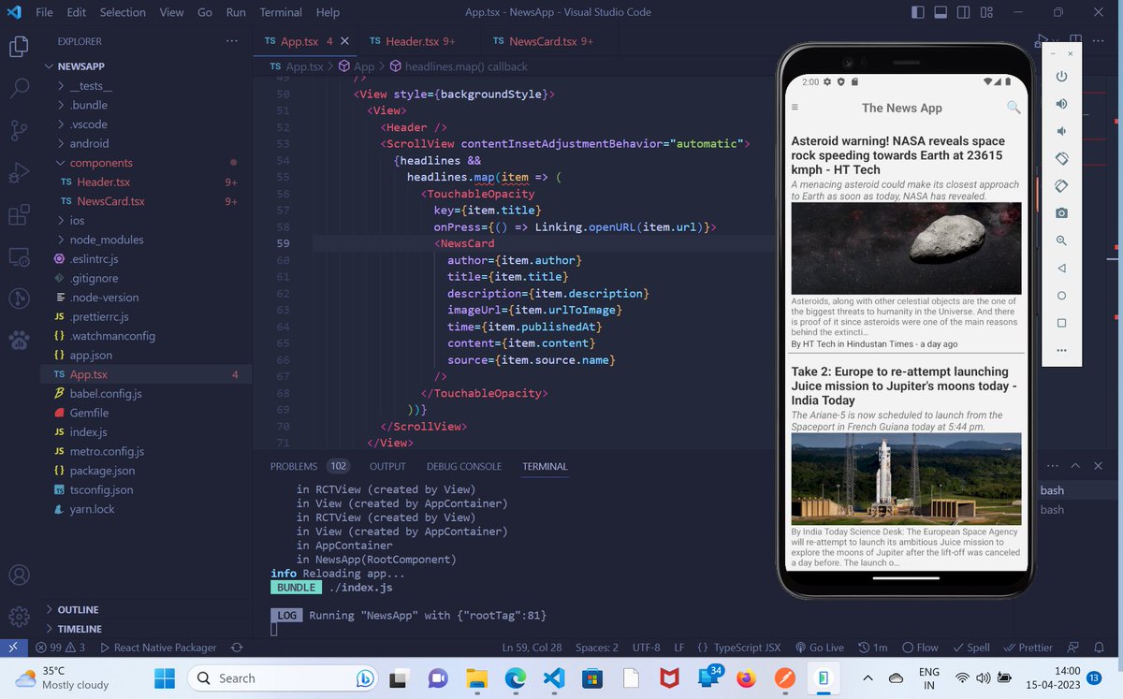Screen dimensions: 1123x699
Task: Capture a screenshot using the emulator camera icon
Action: pos(1060,212)
